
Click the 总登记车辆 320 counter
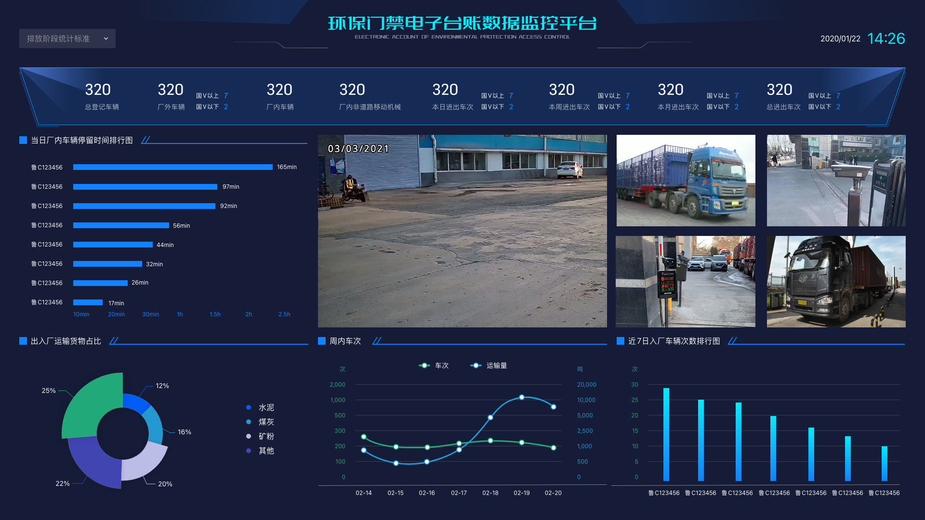tap(98, 90)
